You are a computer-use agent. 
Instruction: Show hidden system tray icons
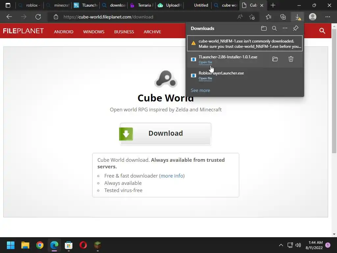[281, 245]
